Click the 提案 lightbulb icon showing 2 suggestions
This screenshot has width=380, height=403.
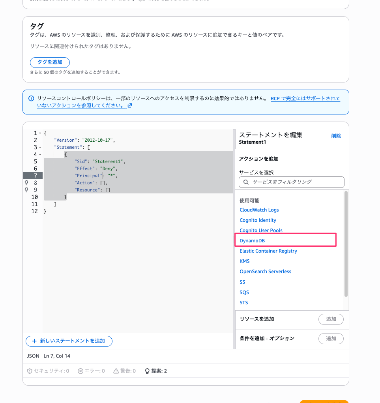click(x=147, y=371)
